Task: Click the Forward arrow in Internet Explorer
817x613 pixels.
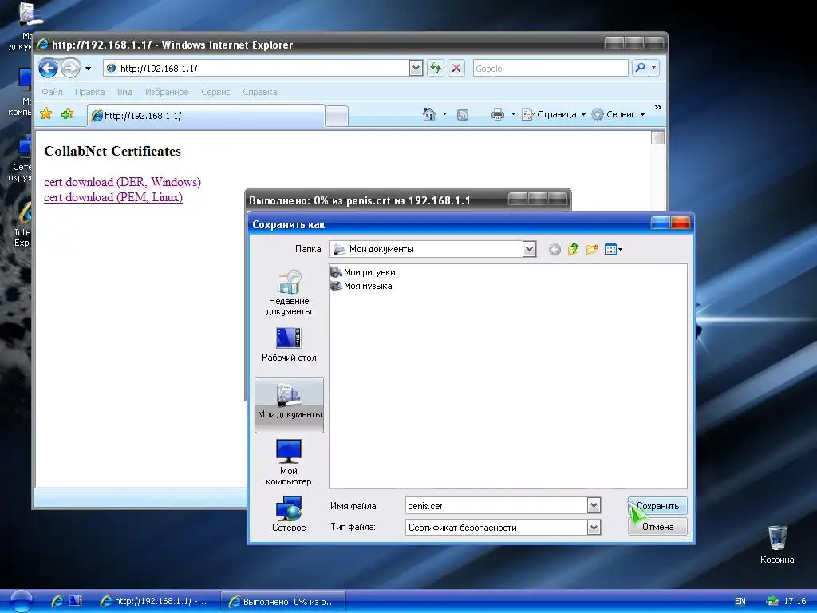Action: [x=70, y=69]
